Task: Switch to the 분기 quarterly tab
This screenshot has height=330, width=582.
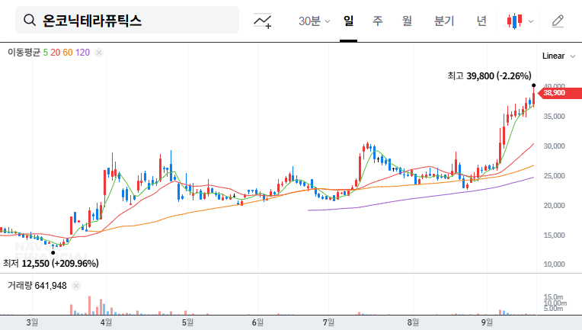Action: (x=444, y=21)
